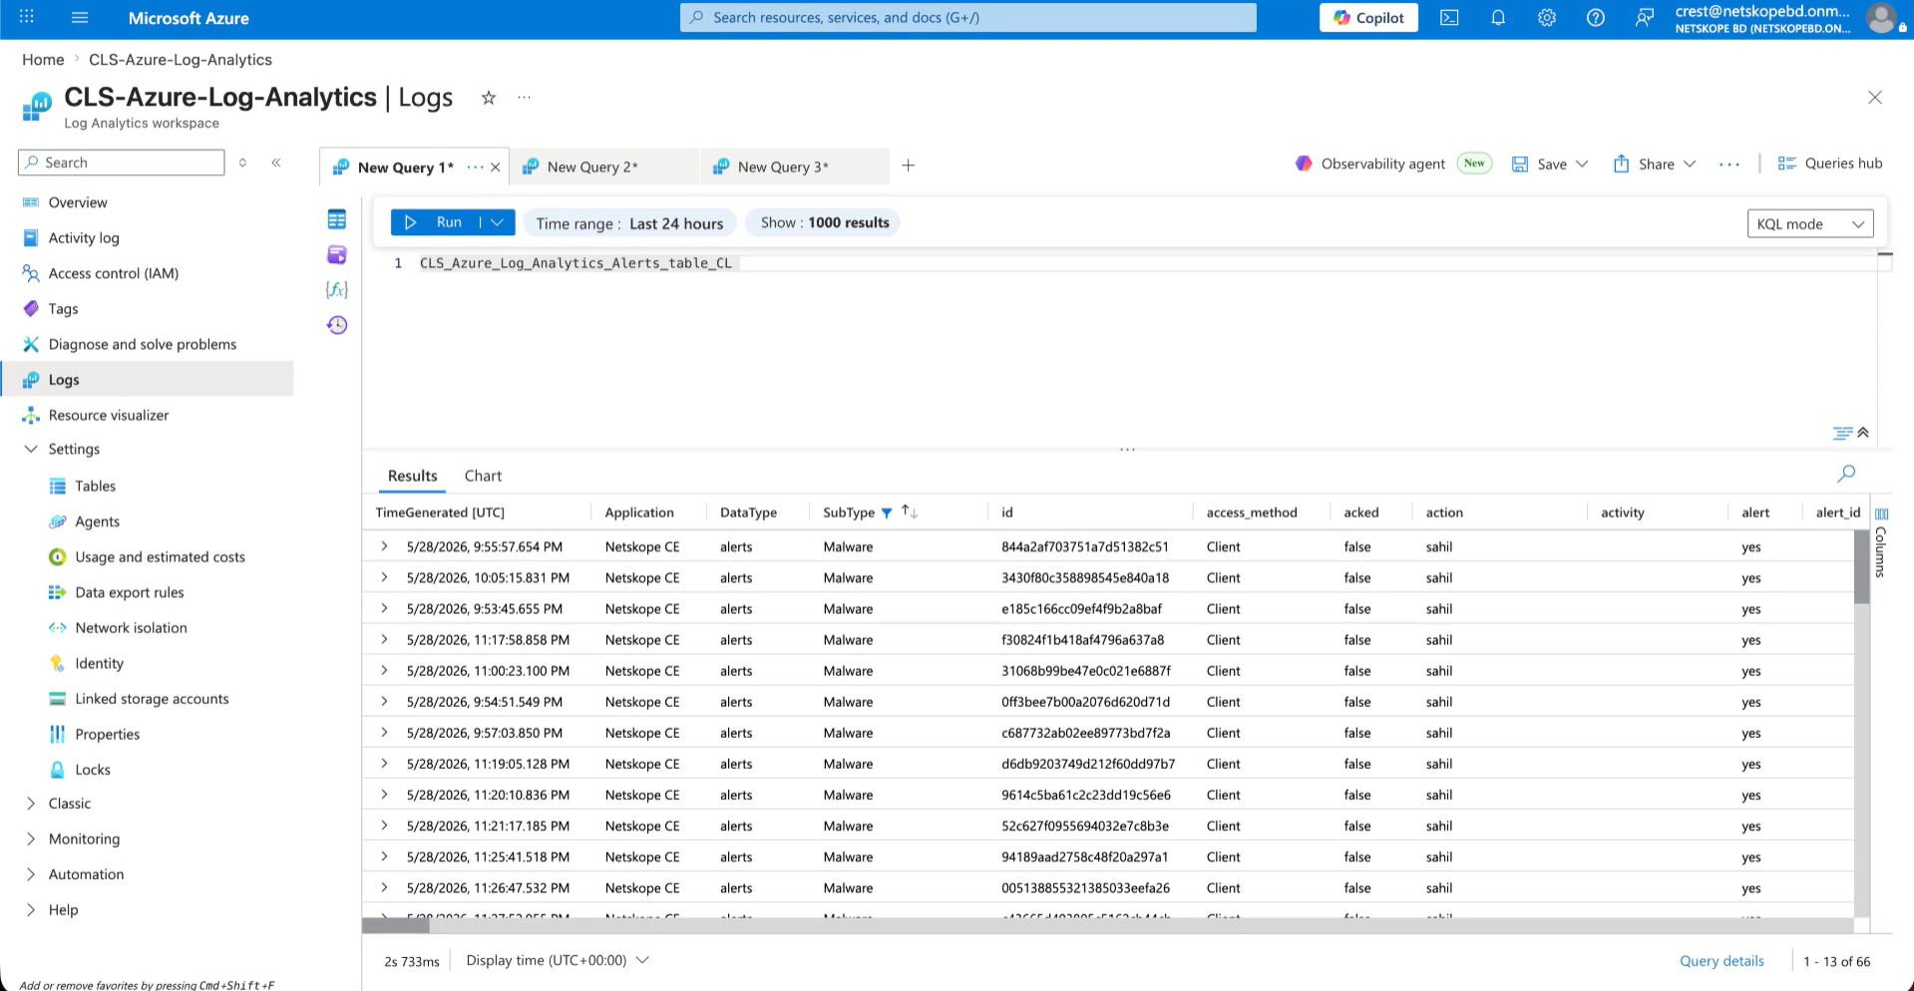Click the sidebar Search box
Image resolution: width=1914 pixels, height=991 pixels.
[x=122, y=163]
